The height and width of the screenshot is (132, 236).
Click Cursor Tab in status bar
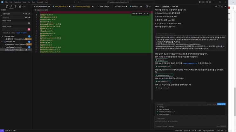pyautogui.click(x=219, y=131)
